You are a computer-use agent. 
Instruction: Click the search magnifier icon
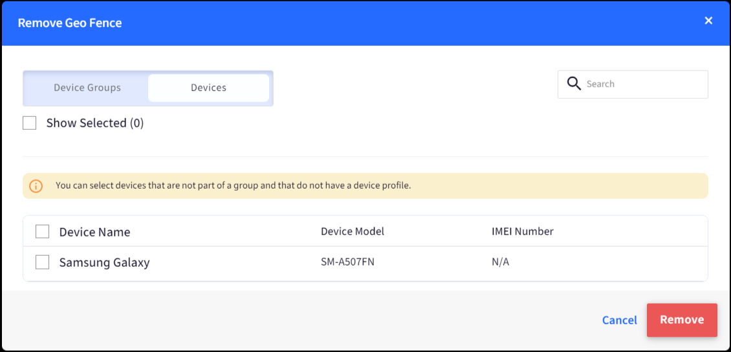[x=573, y=84]
